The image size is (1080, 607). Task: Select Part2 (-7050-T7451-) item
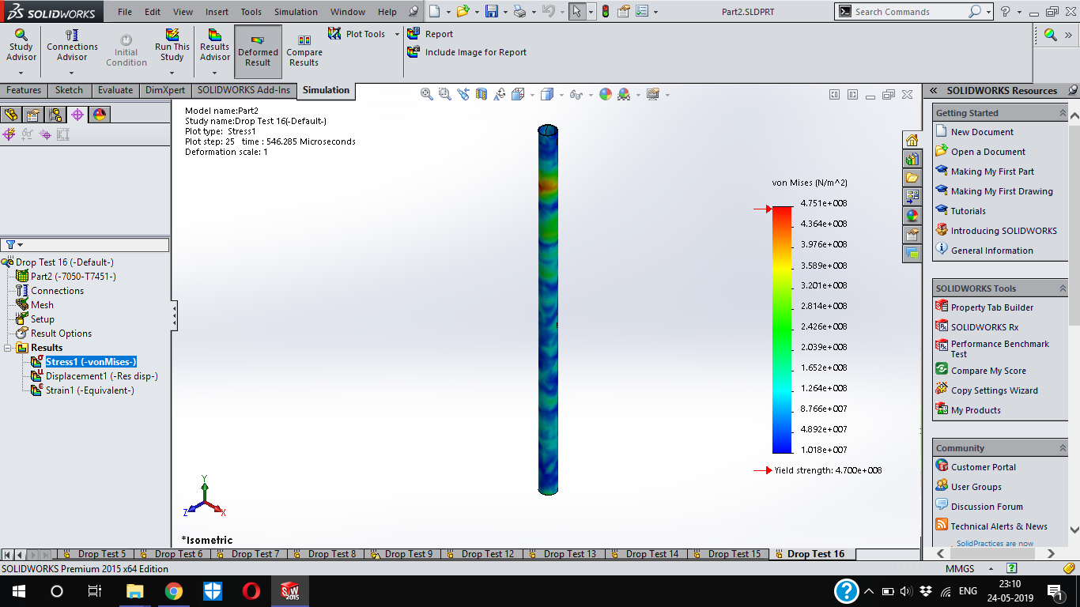pyautogui.click(x=73, y=277)
